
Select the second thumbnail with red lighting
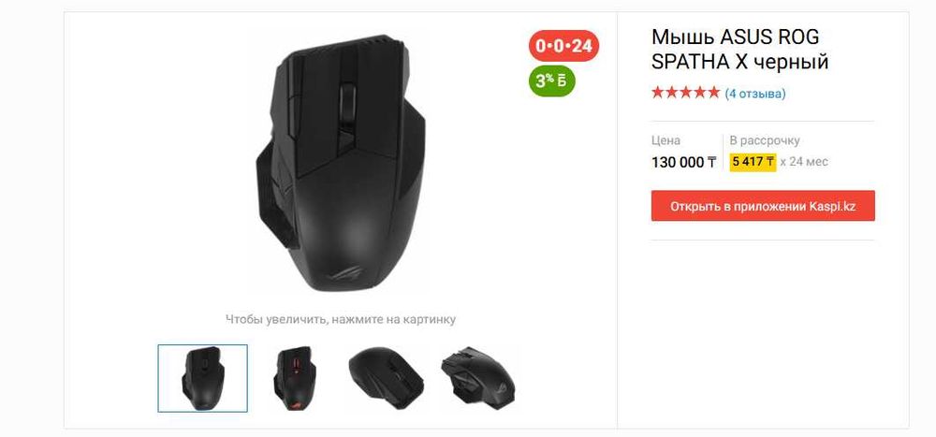pyautogui.click(x=294, y=378)
